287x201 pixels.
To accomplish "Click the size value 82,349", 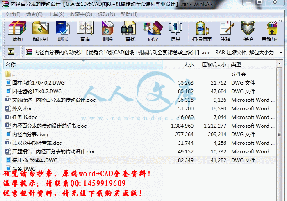I will pyautogui.click(x=186, y=160).
